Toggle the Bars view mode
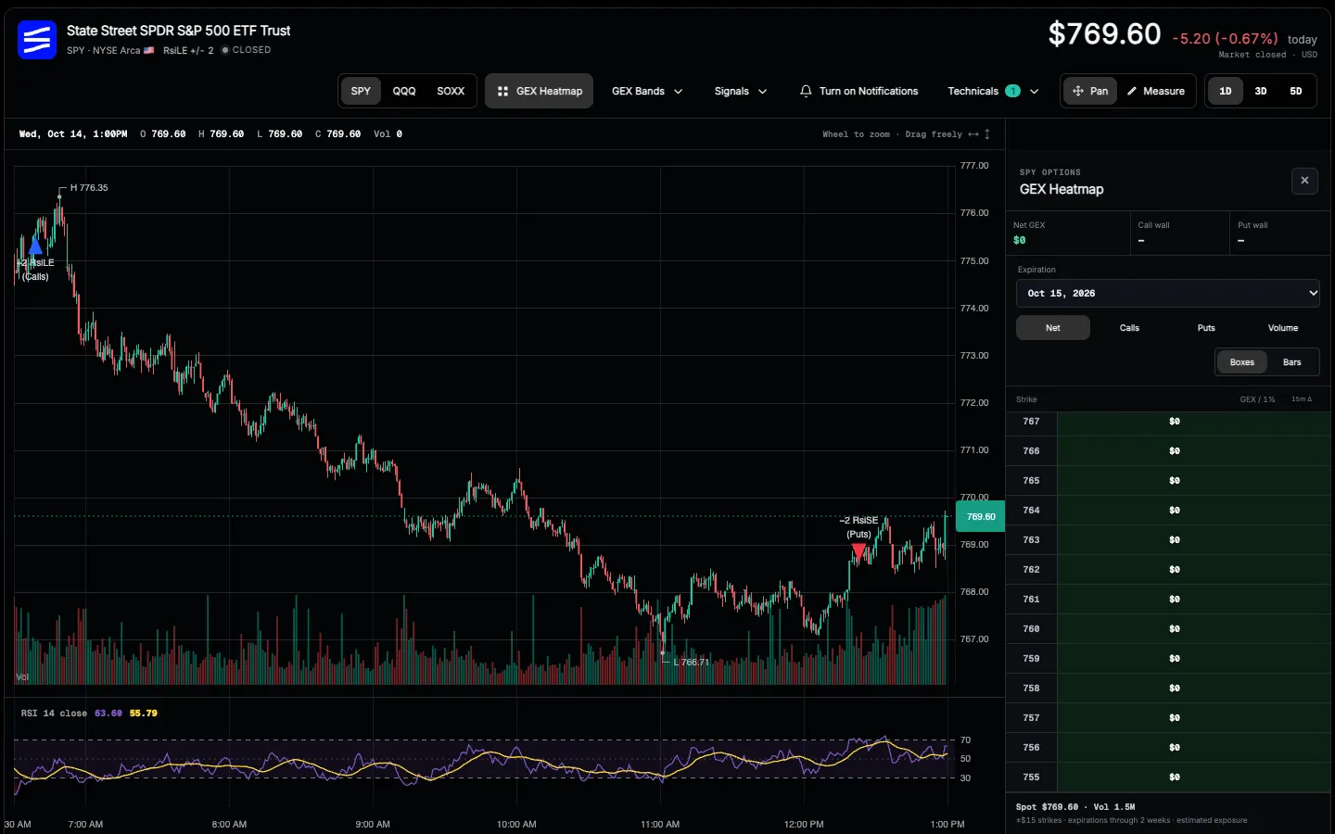Screen dimensions: 1335x834 point(1292,362)
